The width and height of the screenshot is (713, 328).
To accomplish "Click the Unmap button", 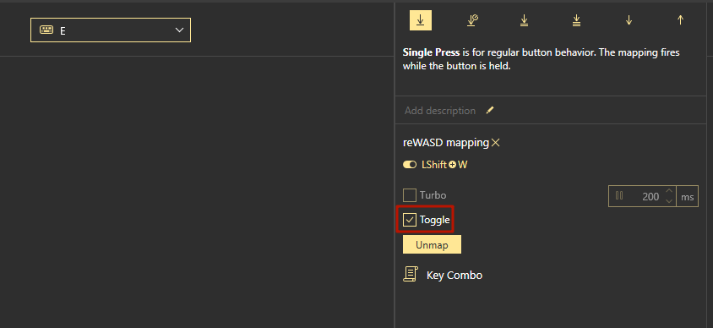I will [x=432, y=245].
